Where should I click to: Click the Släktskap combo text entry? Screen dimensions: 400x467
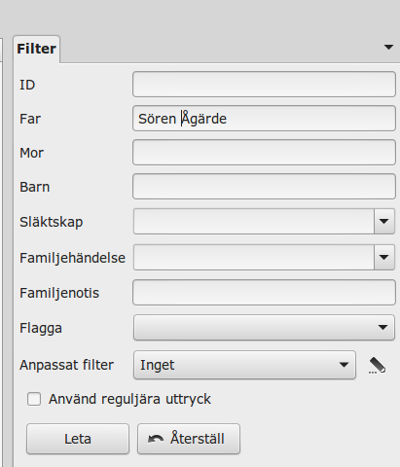click(x=254, y=222)
